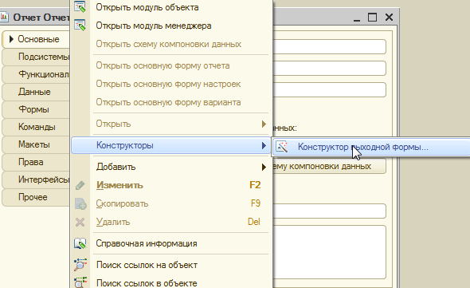Click the magic wand icon beside Конструктор выходной формы
Image resolution: width=470 pixels, height=288 pixels.
[x=282, y=147]
